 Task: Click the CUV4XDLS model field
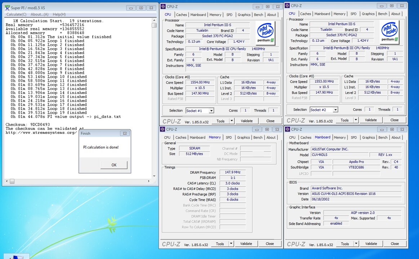pyautogui.click(x=339, y=155)
